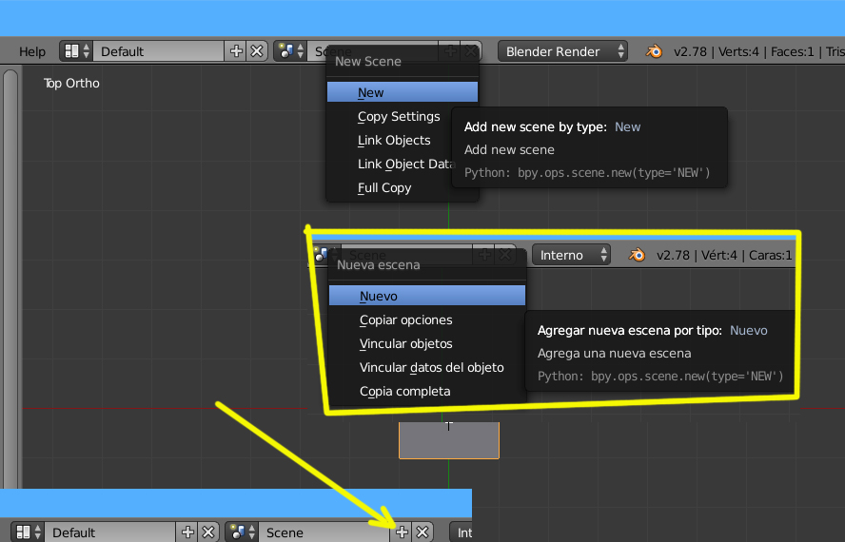This screenshot has height=542, width=845.
Task: Select the plane object in viewport
Action: (449, 440)
